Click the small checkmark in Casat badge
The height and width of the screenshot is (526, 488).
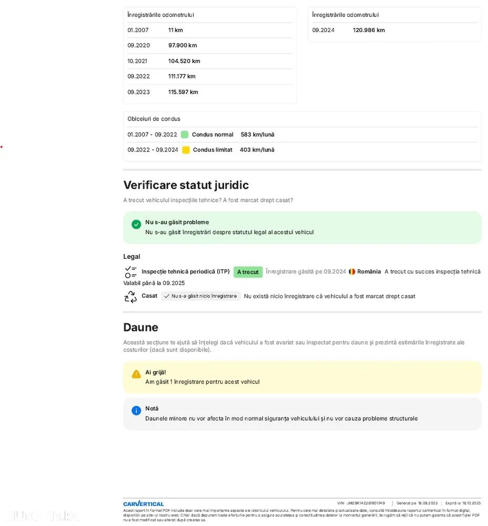click(167, 296)
